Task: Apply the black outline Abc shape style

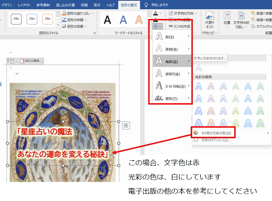Action: pyautogui.click(x=16, y=19)
